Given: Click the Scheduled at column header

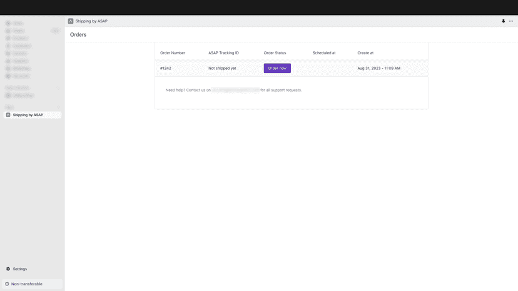Looking at the screenshot, I should [x=324, y=53].
